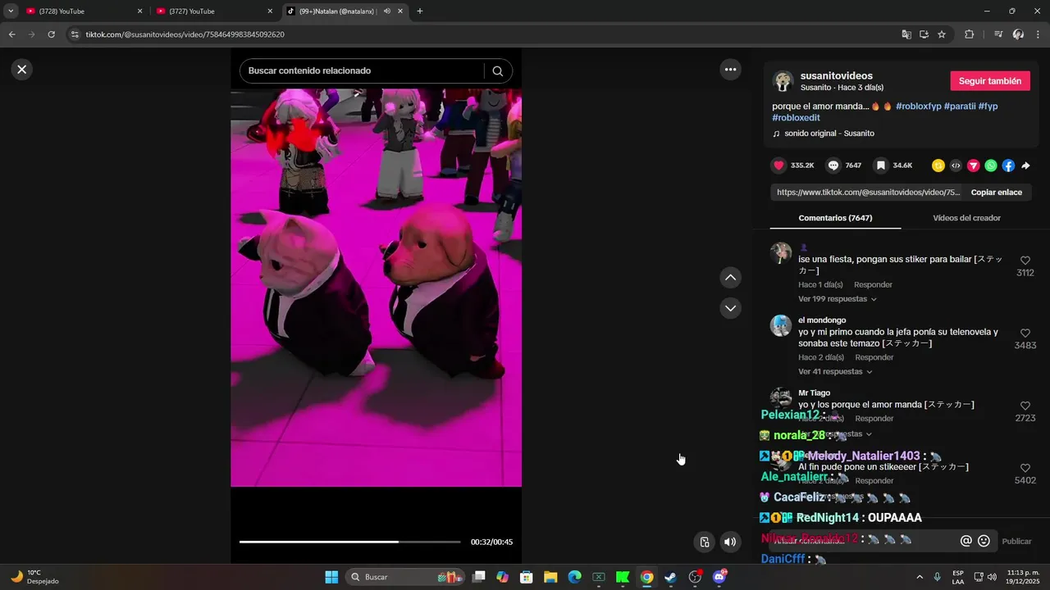Focus the comment input field
Screen dimensions: 1050x590
coord(863,541)
